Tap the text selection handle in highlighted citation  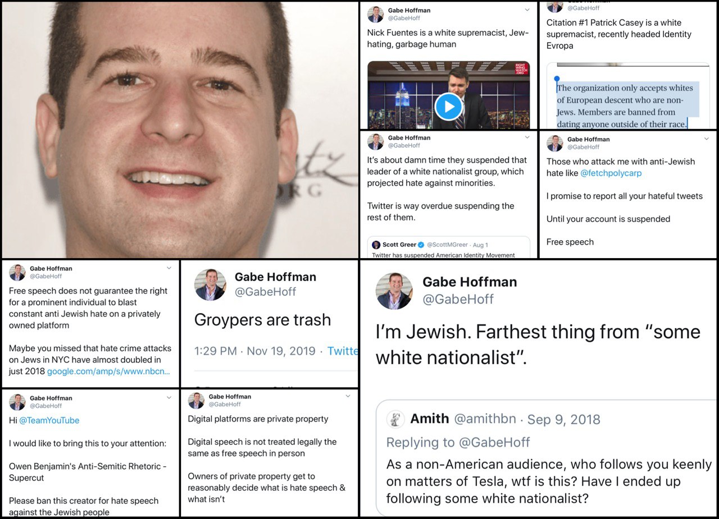557,80
